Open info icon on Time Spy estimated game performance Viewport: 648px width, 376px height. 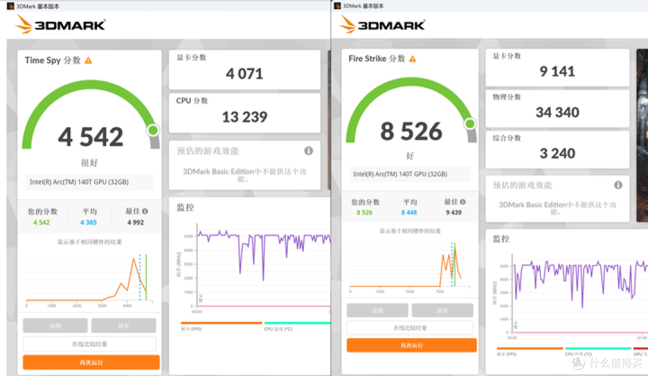[309, 151]
